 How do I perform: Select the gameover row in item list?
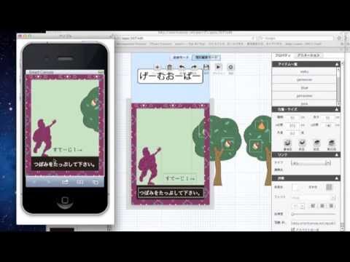305,79
